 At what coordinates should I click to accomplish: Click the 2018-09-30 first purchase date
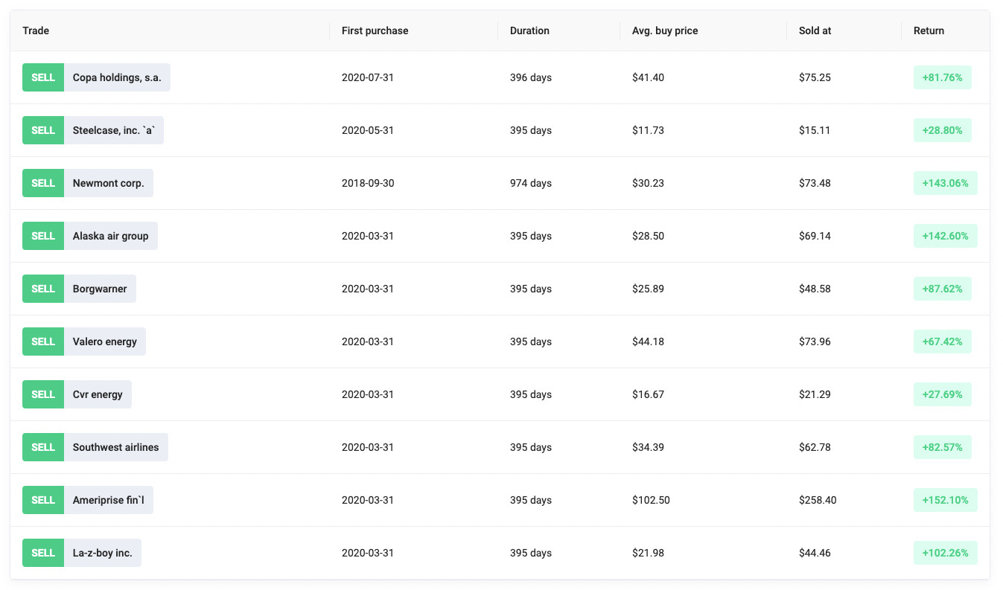pyautogui.click(x=368, y=183)
